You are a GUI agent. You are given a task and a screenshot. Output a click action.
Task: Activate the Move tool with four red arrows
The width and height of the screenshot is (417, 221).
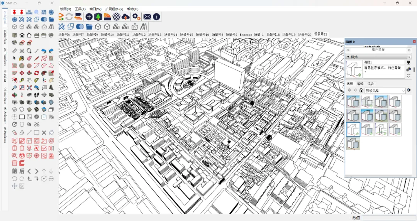pyautogui.click(x=22, y=73)
